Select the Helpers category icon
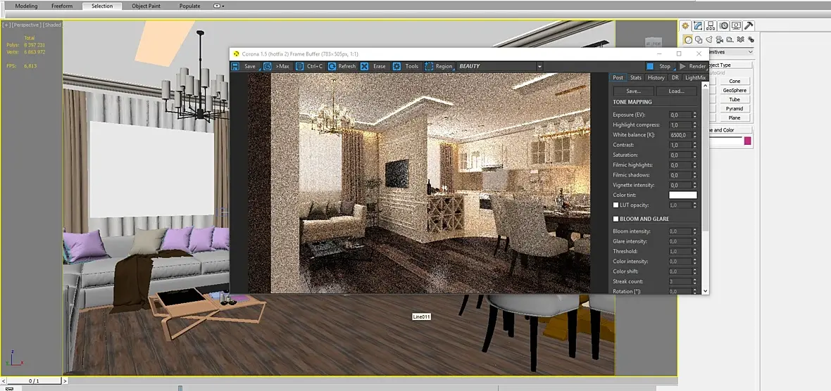The width and height of the screenshot is (831, 391). coord(730,39)
